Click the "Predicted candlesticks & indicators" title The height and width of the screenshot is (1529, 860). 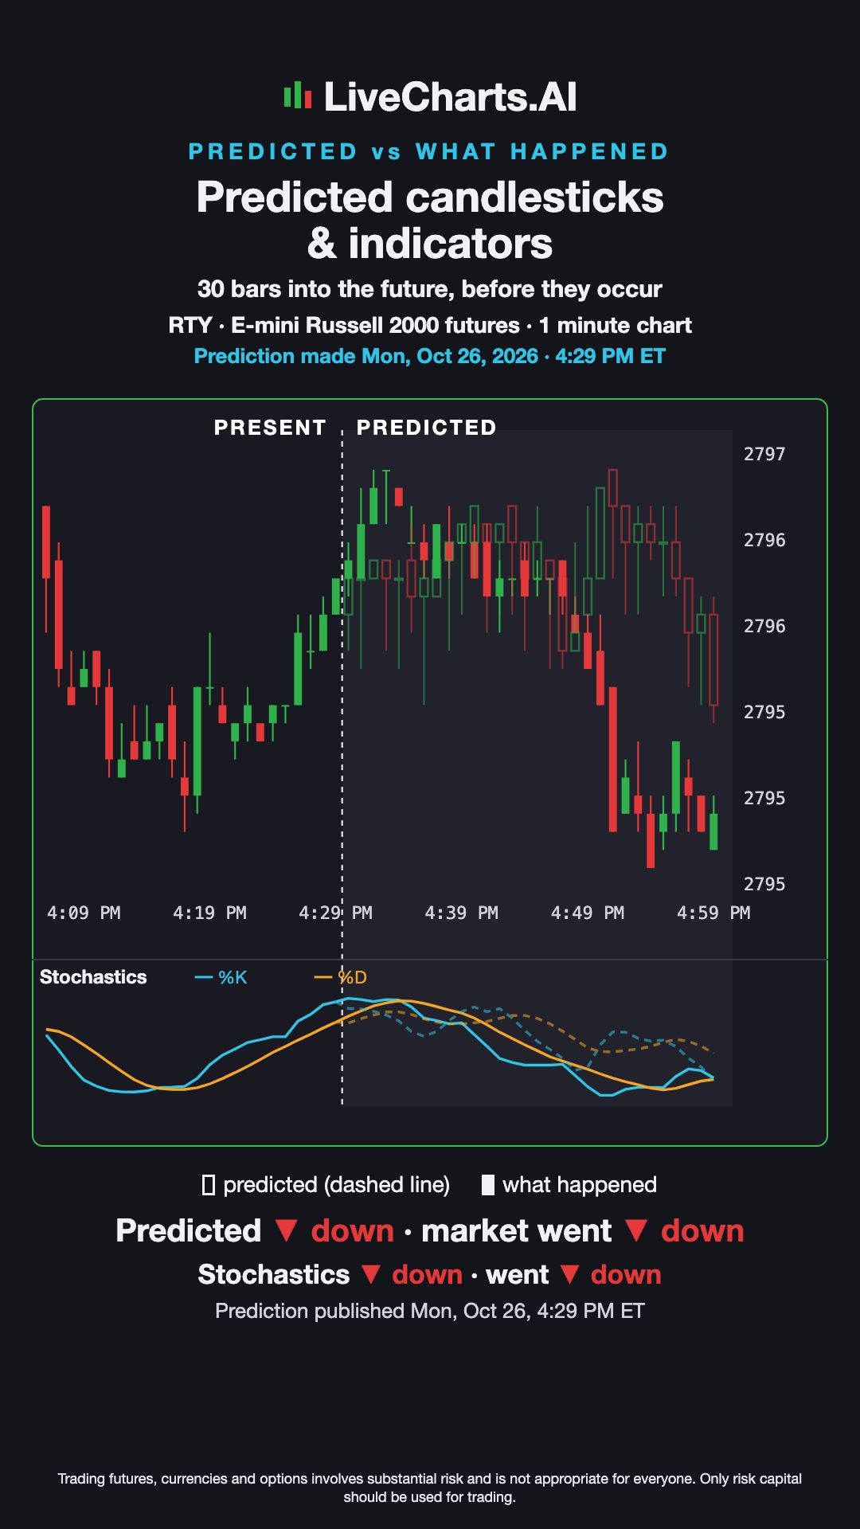(x=430, y=220)
